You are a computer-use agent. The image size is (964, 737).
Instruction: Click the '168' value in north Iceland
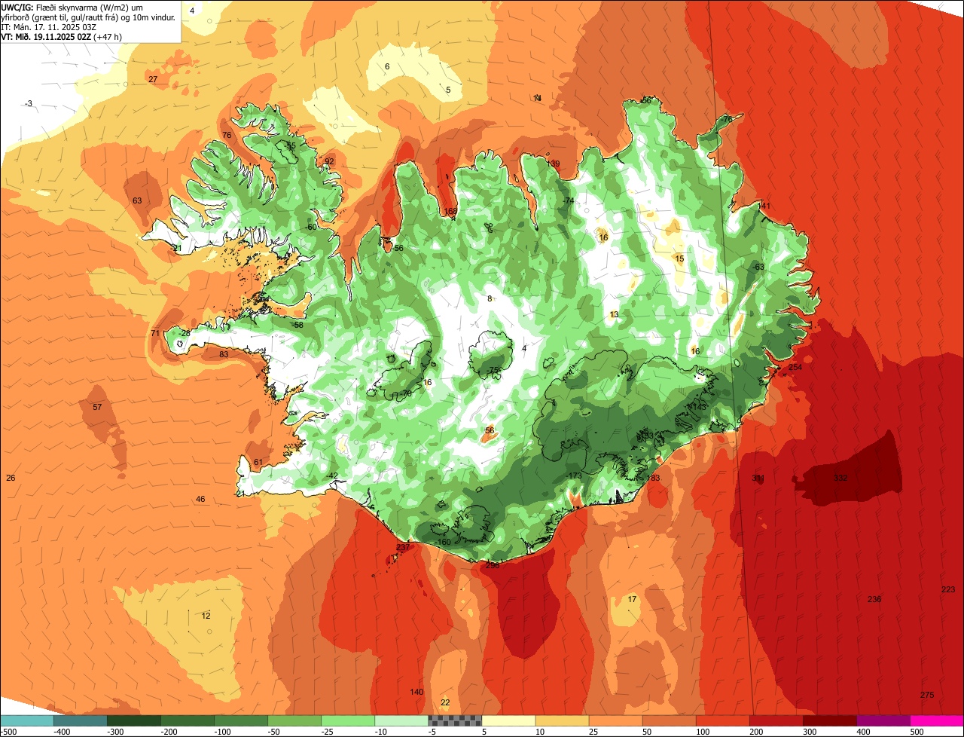coord(450,212)
